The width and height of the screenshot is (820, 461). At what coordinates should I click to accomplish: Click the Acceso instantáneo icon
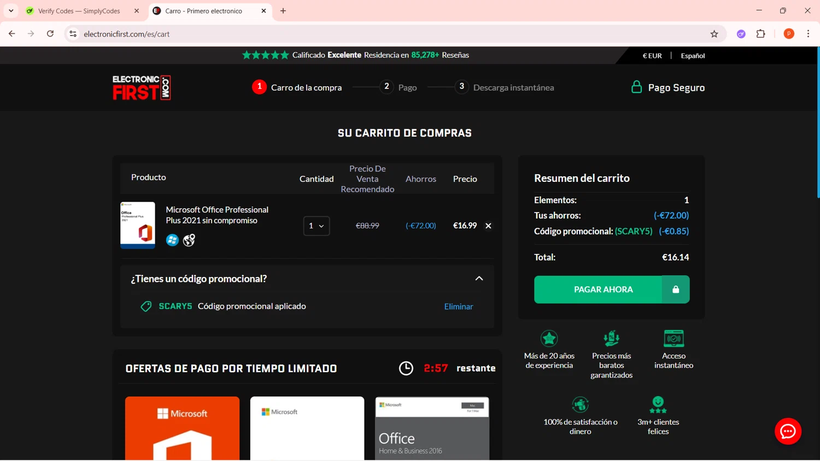click(x=673, y=338)
